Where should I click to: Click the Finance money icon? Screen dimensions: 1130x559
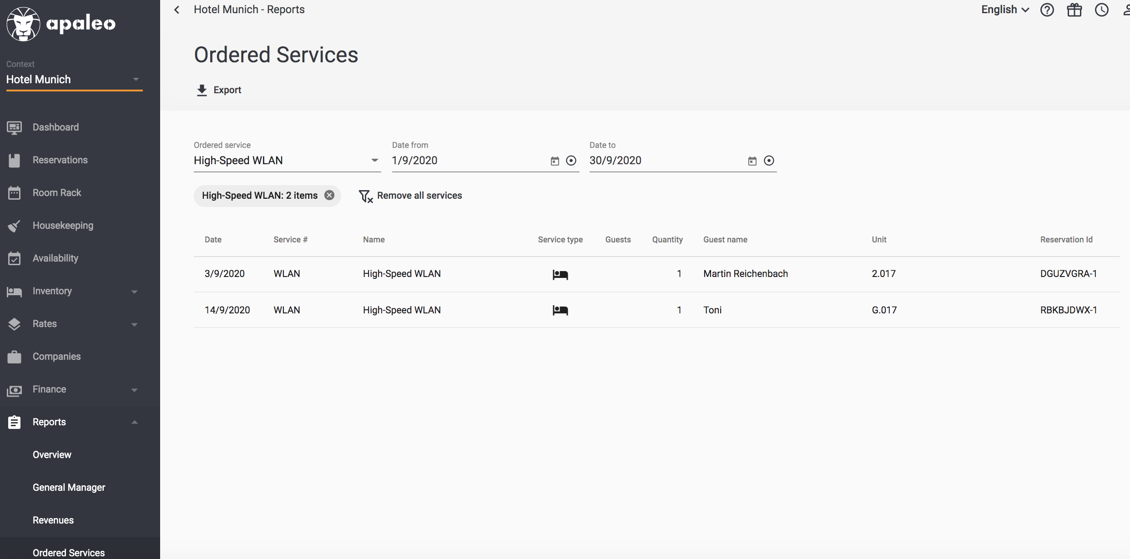coord(14,390)
